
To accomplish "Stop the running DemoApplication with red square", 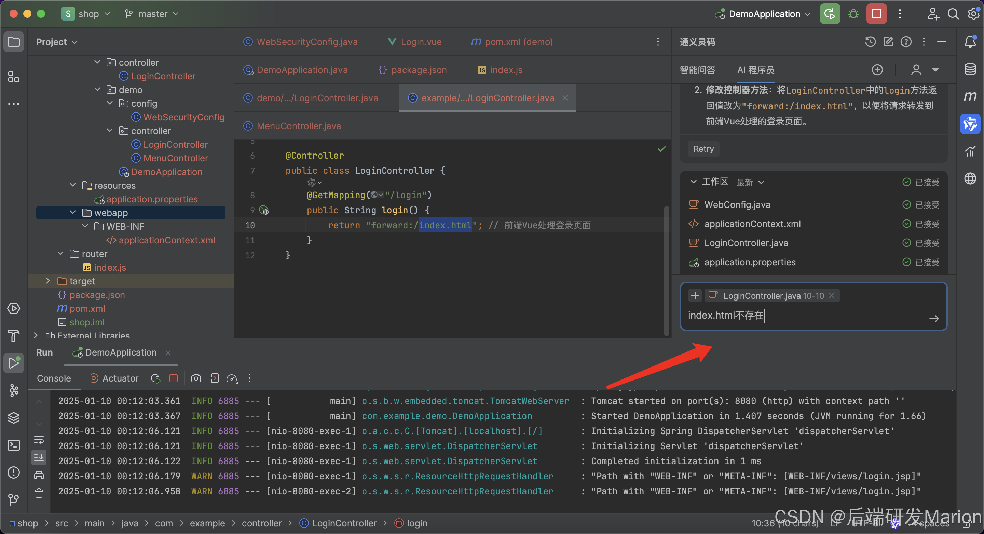I will pos(876,14).
